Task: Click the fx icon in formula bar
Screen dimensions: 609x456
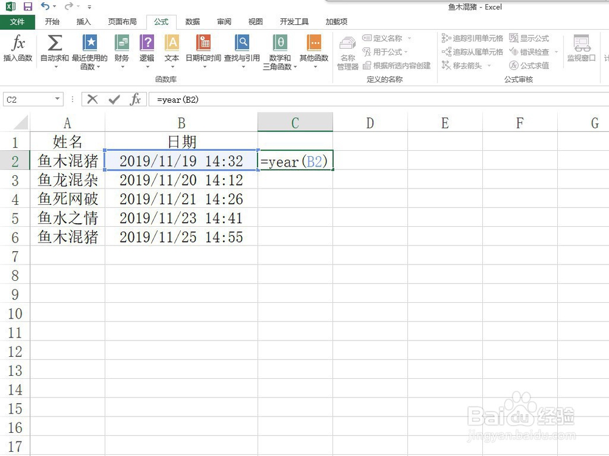Action: pyautogui.click(x=135, y=99)
